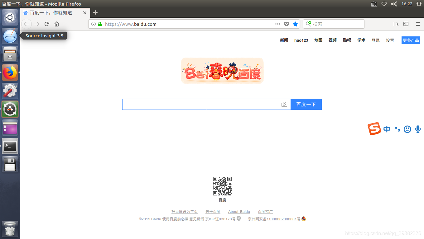This screenshot has height=239, width=424.
Task: Open the system power gear menu
Action: tap(419, 4)
